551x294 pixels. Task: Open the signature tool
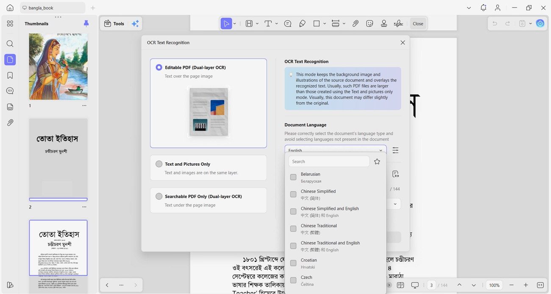(x=398, y=24)
